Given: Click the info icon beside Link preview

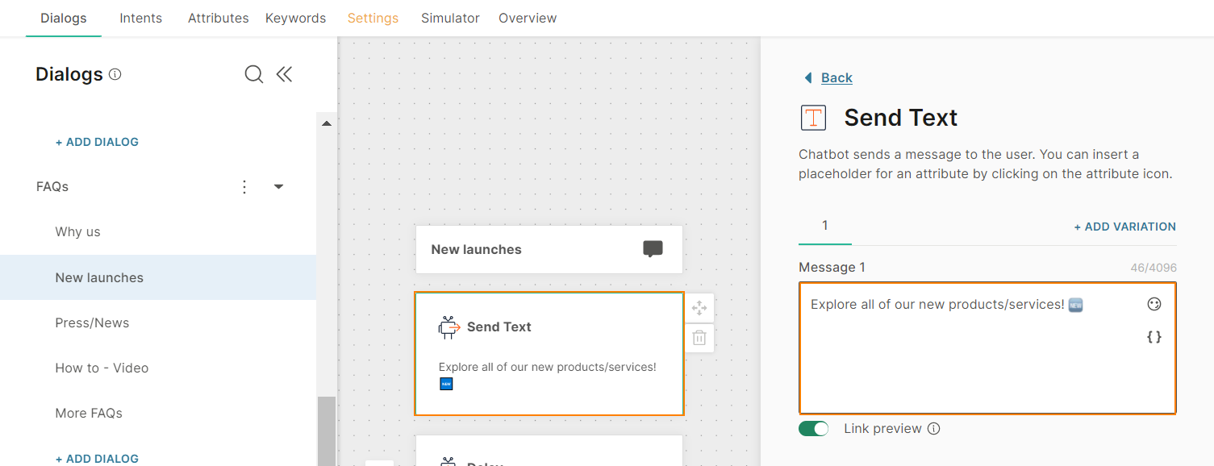Looking at the screenshot, I should click(933, 428).
